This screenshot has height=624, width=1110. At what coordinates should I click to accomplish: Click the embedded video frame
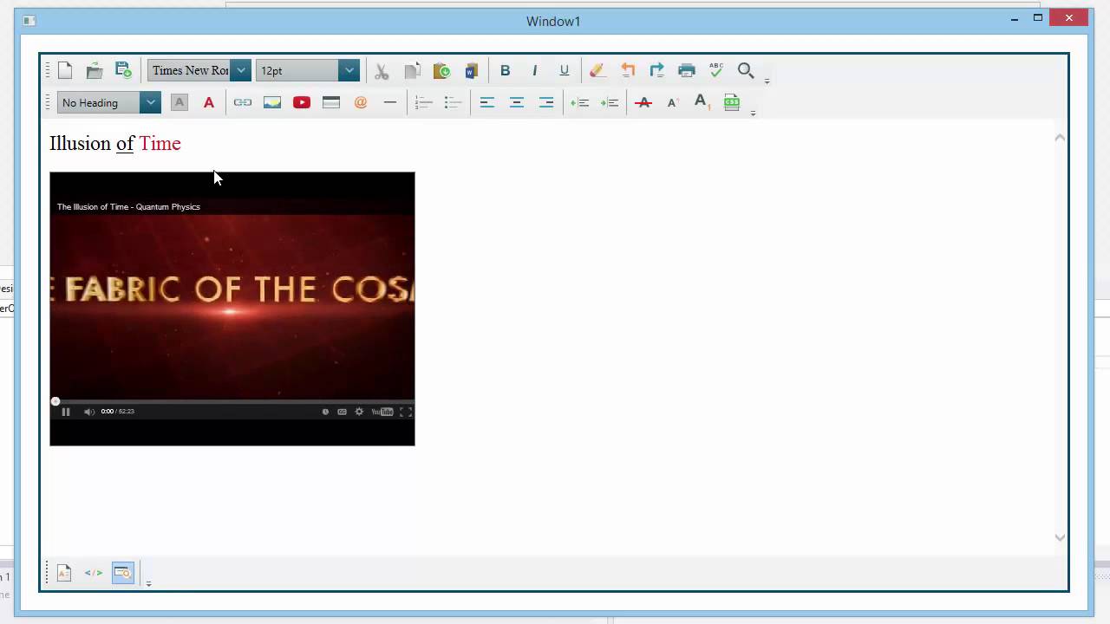(x=232, y=309)
